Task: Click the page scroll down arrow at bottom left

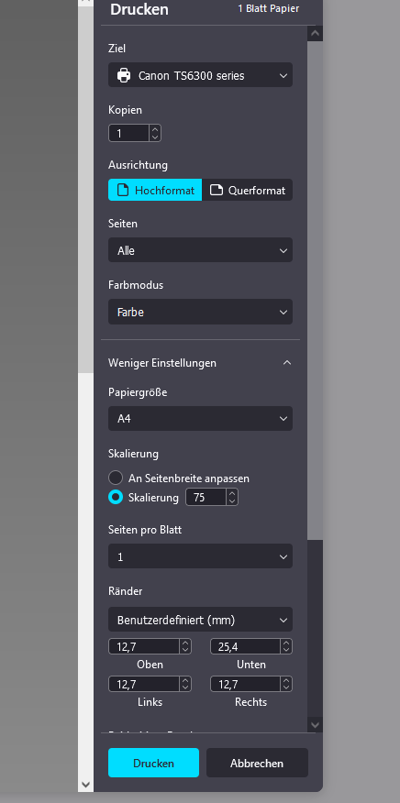Action: [x=85, y=784]
